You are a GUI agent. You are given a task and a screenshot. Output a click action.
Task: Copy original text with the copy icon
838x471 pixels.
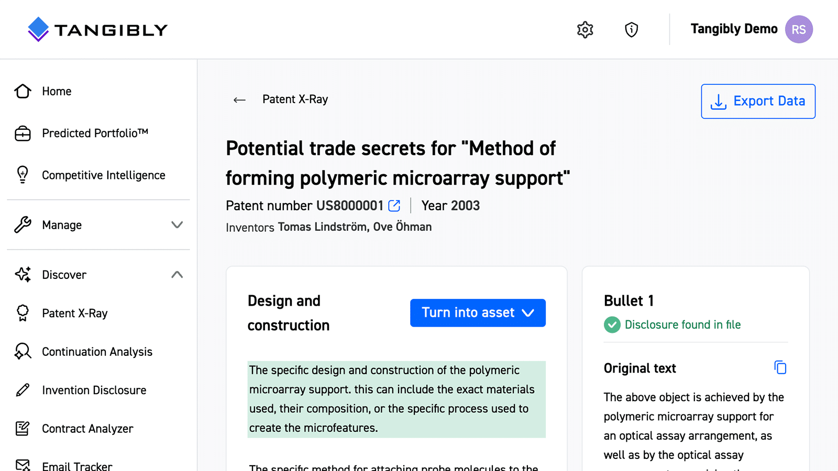(x=780, y=368)
